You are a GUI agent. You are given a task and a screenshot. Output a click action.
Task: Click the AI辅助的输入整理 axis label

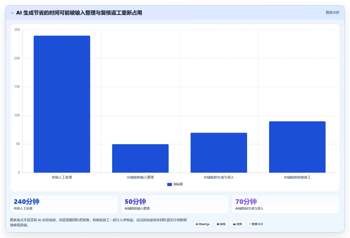[x=140, y=177]
